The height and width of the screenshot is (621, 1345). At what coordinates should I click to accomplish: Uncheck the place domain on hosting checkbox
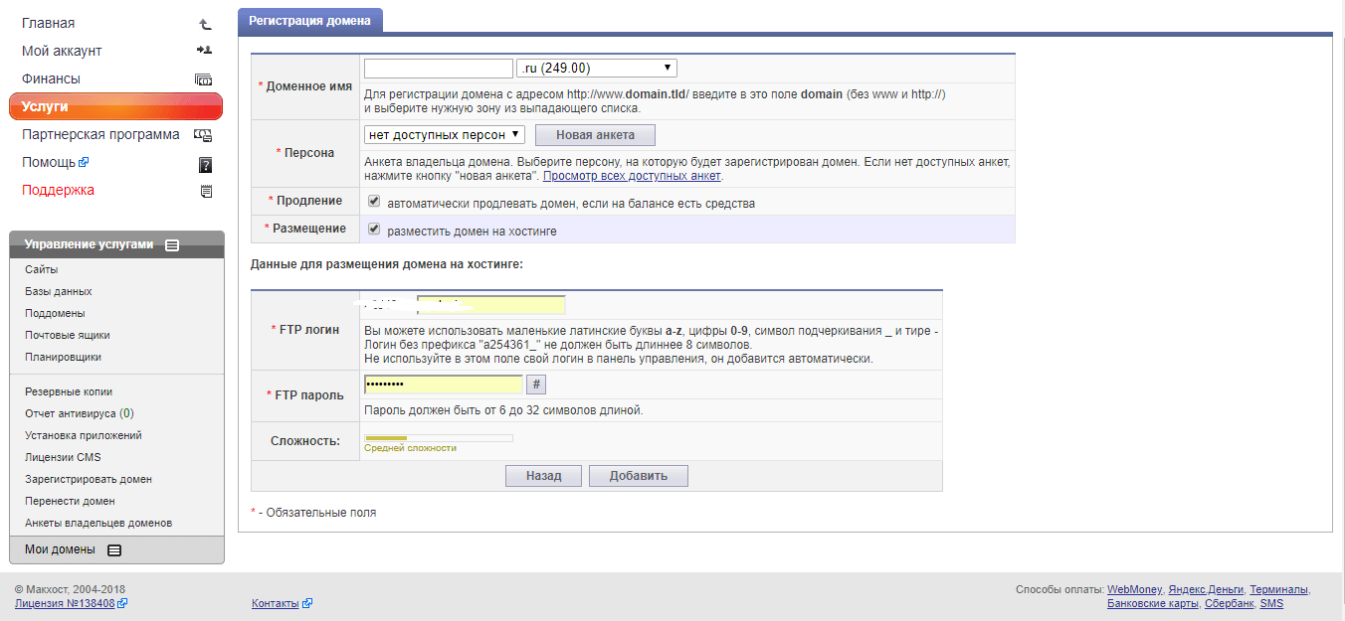374,230
